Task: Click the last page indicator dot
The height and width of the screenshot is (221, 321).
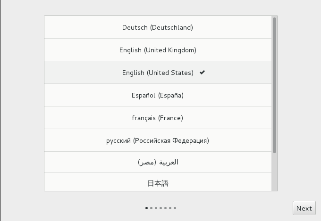Action: [175, 208]
